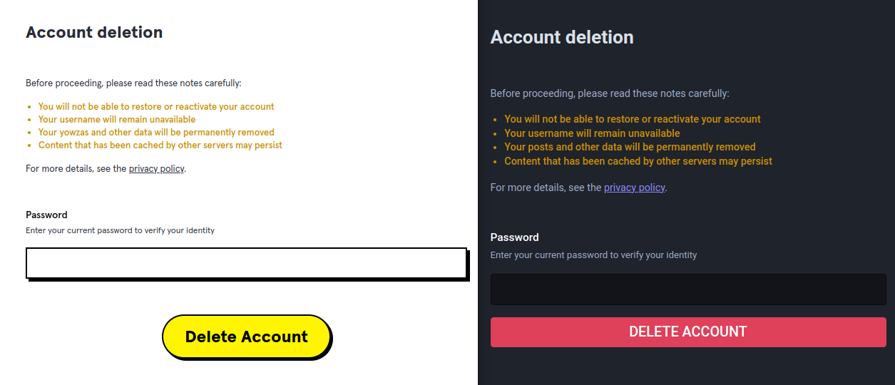Click the 'Your yowzas and other data' warning
This screenshot has height=385, width=895.
pyautogui.click(x=156, y=132)
